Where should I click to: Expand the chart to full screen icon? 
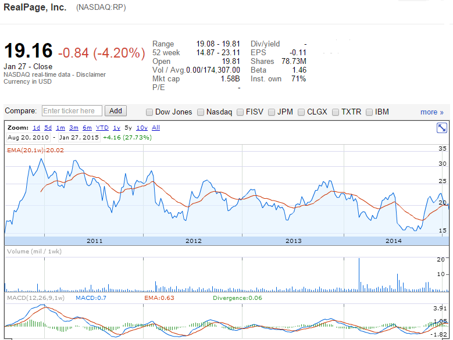442,128
